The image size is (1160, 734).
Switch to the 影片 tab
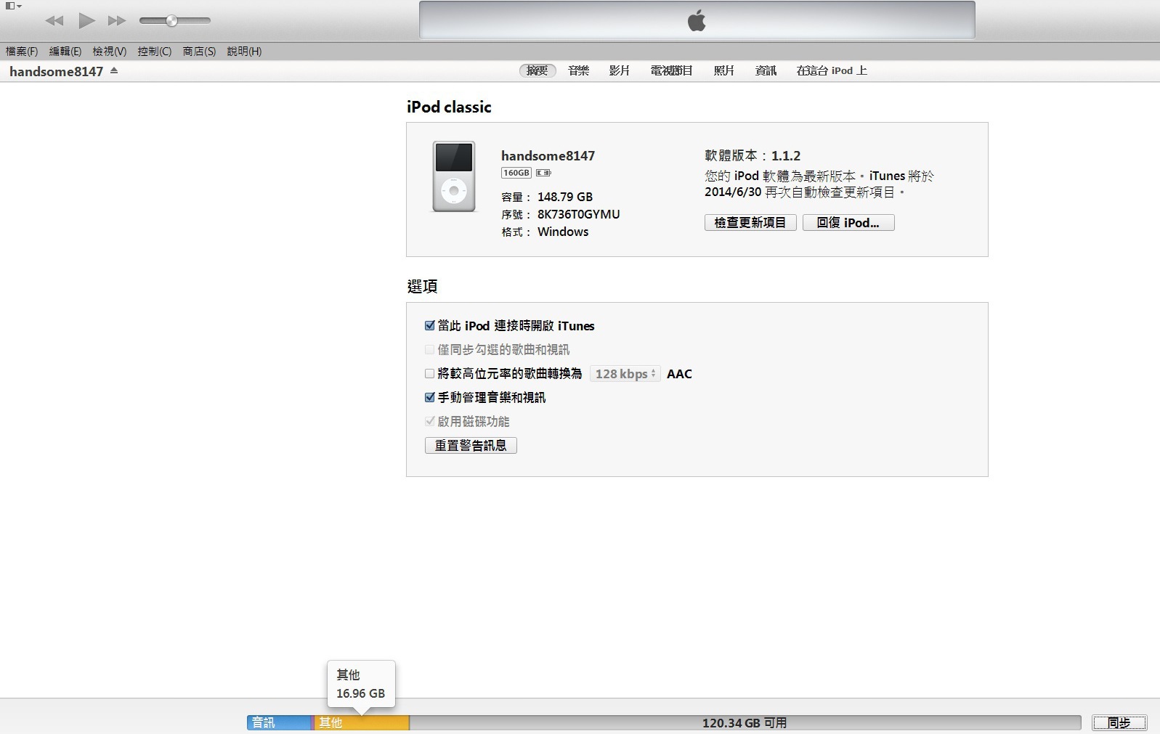pos(620,70)
